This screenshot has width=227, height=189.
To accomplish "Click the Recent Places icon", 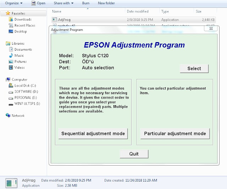I will 11,25.
